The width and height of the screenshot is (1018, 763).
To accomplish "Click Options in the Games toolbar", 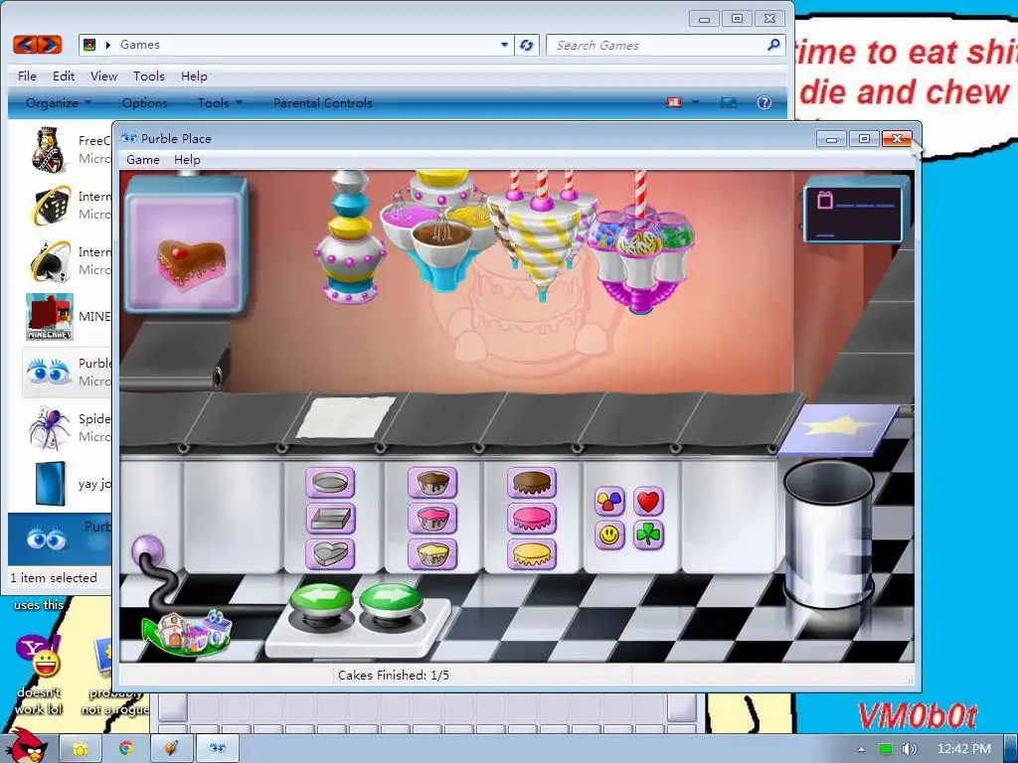I will tap(145, 102).
